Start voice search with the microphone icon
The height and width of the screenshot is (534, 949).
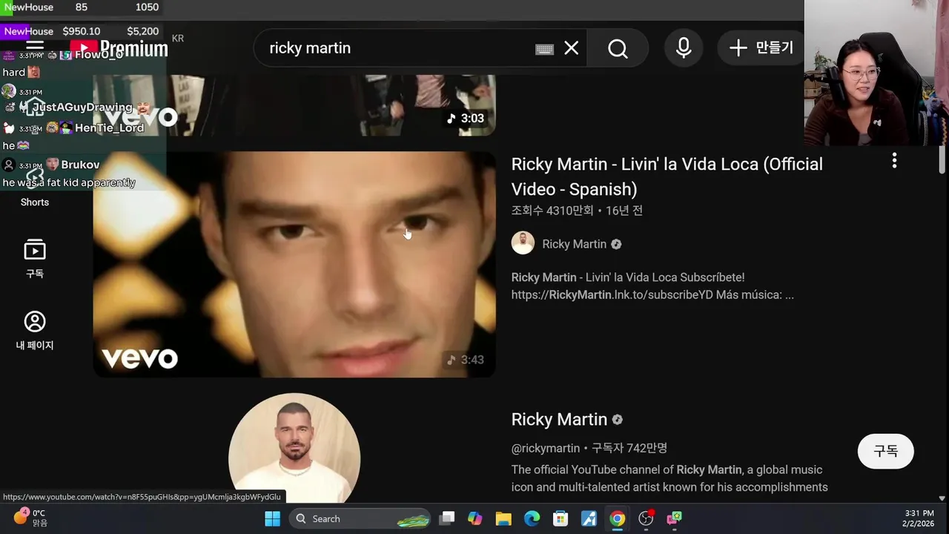click(x=684, y=48)
